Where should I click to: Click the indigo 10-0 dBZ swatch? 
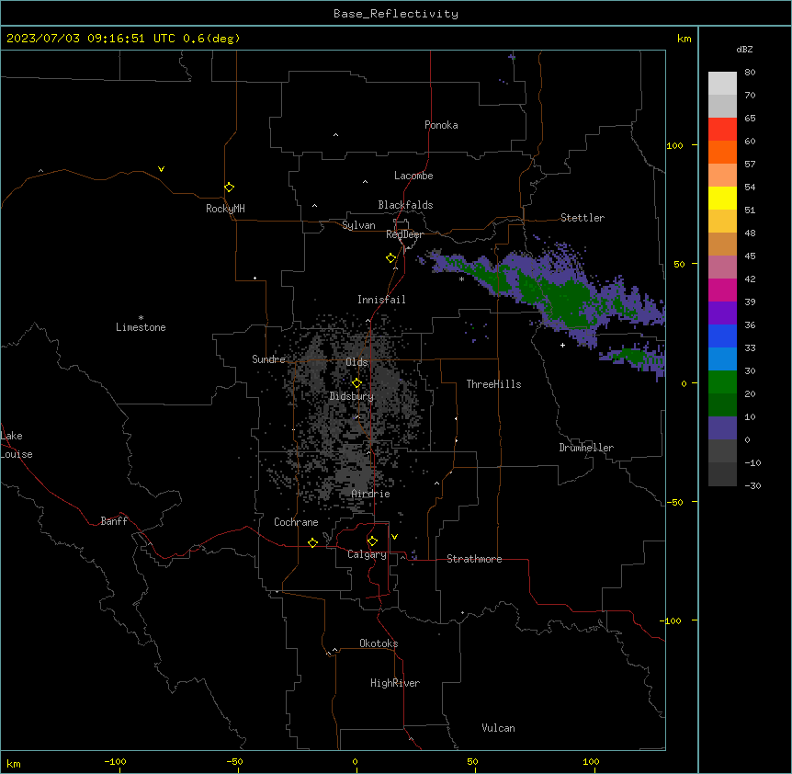coord(722,428)
